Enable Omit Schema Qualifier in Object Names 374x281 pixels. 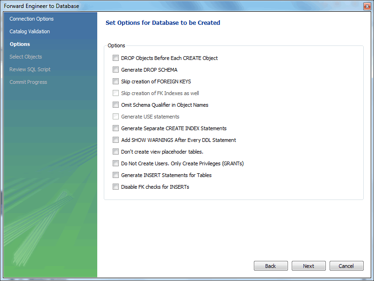pos(115,105)
